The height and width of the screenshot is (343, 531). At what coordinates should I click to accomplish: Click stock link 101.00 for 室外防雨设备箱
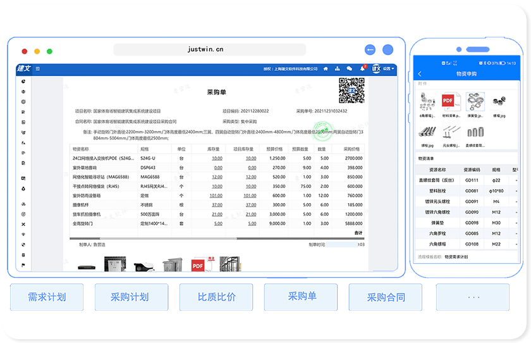(216, 196)
